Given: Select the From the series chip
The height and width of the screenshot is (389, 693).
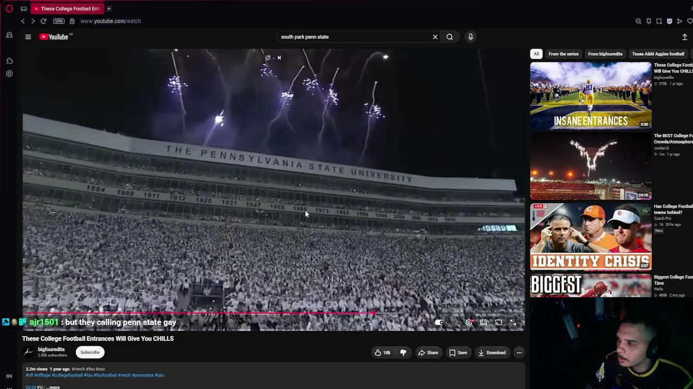Looking at the screenshot, I should pyautogui.click(x=563, y=54).
